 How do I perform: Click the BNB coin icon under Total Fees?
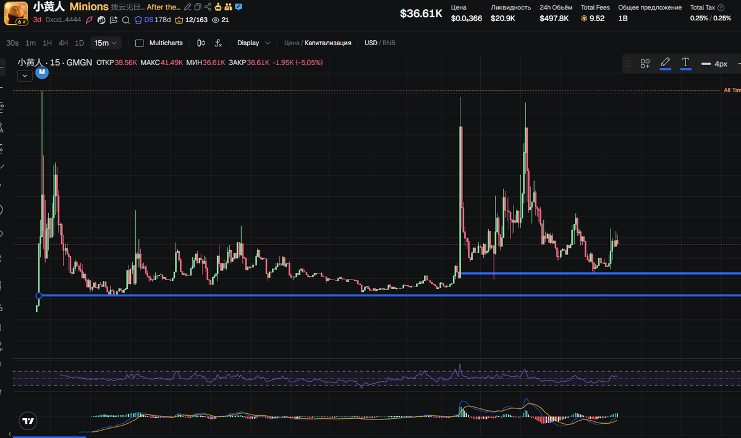[x=584, y=19]
